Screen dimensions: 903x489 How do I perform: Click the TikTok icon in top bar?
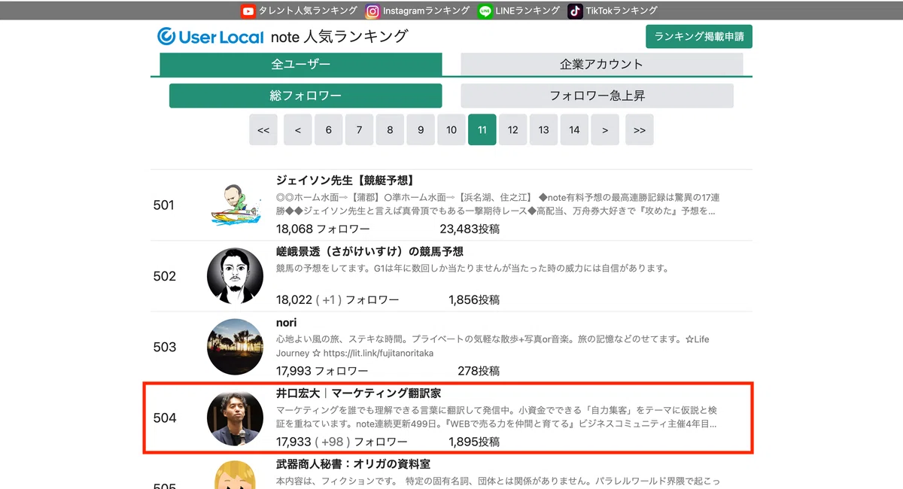575,11
